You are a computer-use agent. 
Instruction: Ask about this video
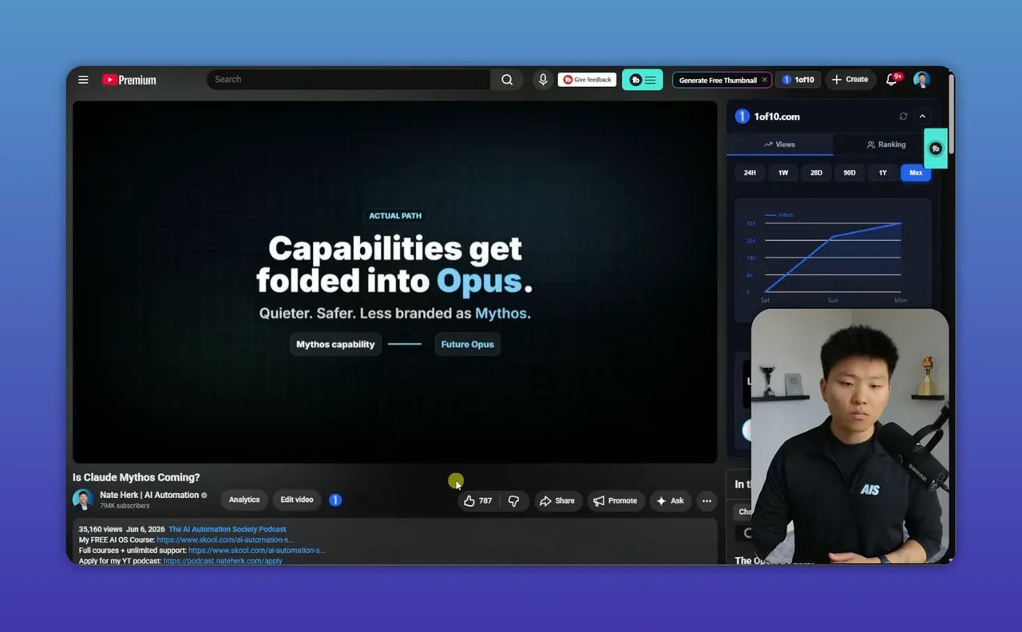click(670, 501)
